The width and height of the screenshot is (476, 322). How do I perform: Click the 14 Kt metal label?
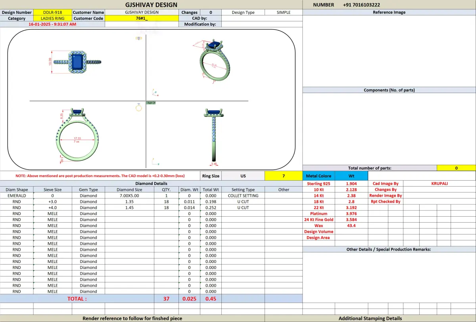pyautogui.click(x=319, y=196)
